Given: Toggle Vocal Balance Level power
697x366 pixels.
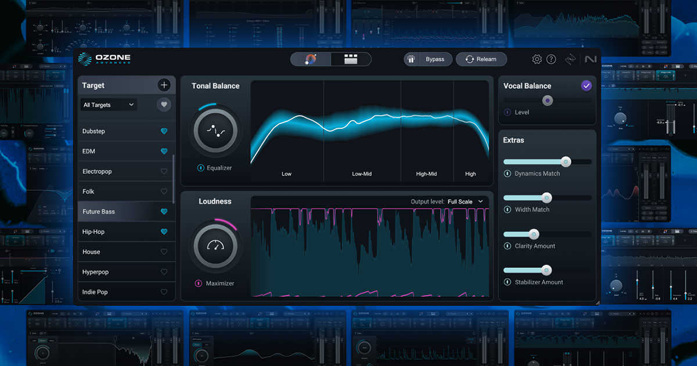Looking at the screenshot, I should point(507,112).
